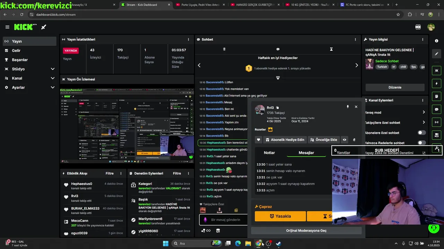
Task: Click the info icon in right sidebar
Action: pos(436,41)
